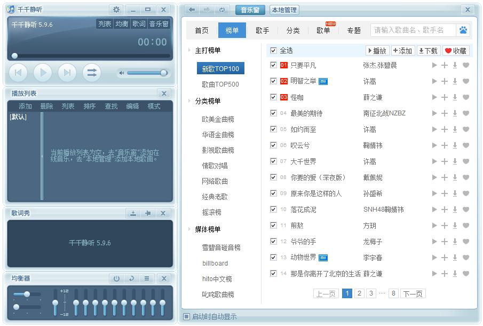This screenshot has width=483, height=326.
Task: Mute the volume speaker icon
Action: coord(122,73)
